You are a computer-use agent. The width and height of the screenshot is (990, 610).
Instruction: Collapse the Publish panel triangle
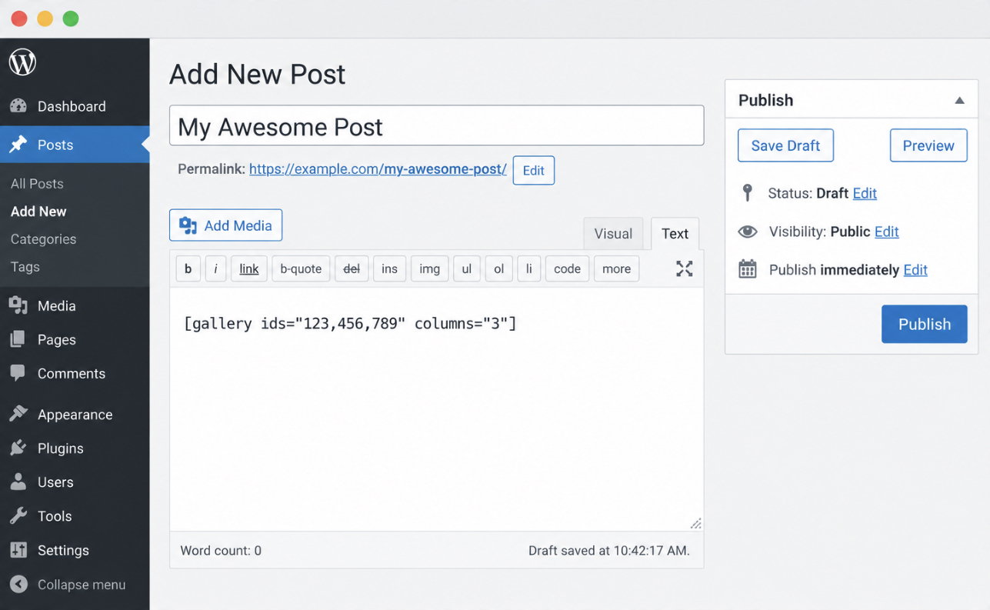959,101
